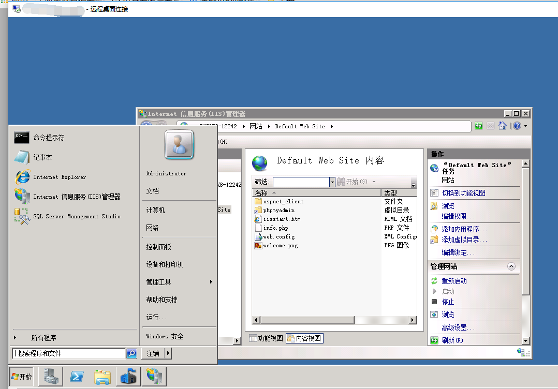The image size is (558, 389).
Task: Select the aspnet_client folder
Action: pyautogui.click(x=280, y=202)
